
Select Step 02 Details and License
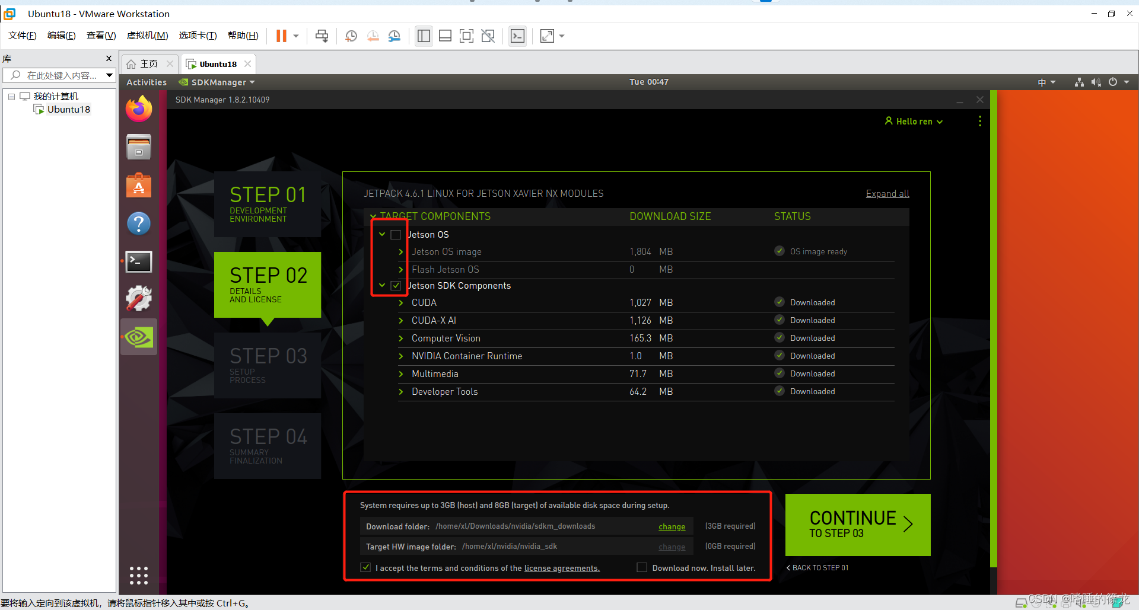click(x=268, y=285)
